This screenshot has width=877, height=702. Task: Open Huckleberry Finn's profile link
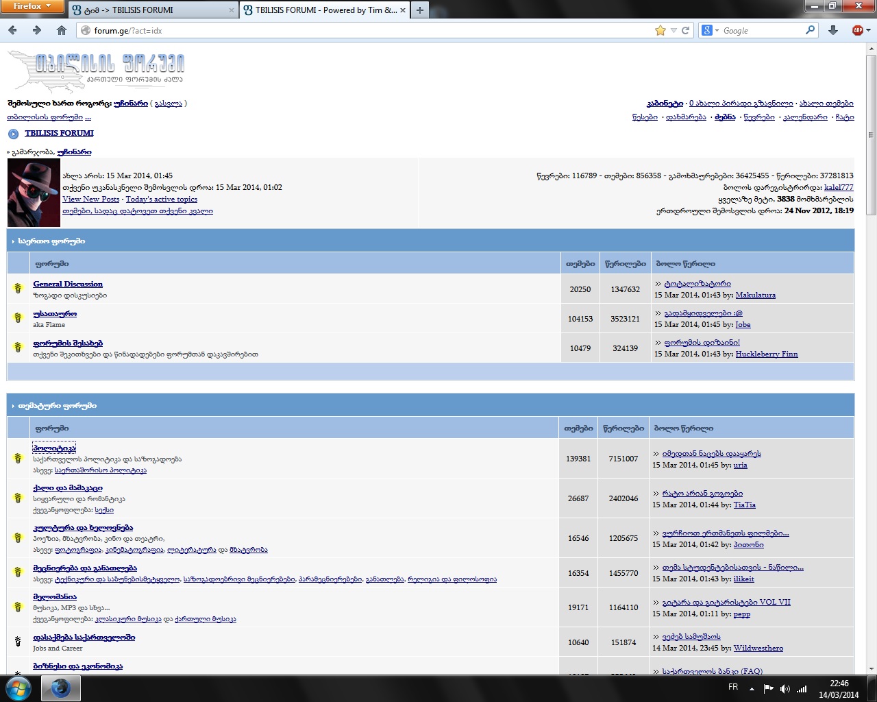click(767, 354)
